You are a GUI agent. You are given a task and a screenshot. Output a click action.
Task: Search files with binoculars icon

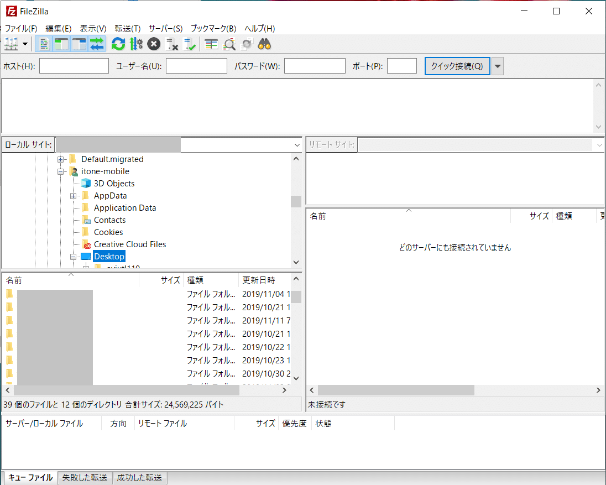point(264,44)
